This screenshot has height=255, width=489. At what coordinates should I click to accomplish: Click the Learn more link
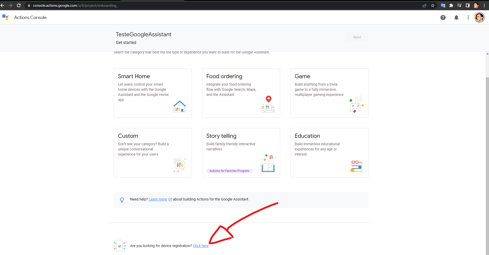[x=158, y=199]
